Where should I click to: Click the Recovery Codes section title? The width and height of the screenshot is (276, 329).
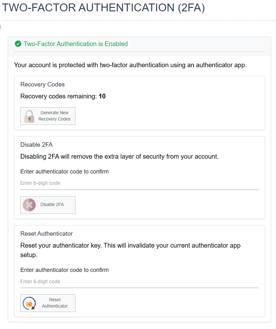[x=42, y=84]
